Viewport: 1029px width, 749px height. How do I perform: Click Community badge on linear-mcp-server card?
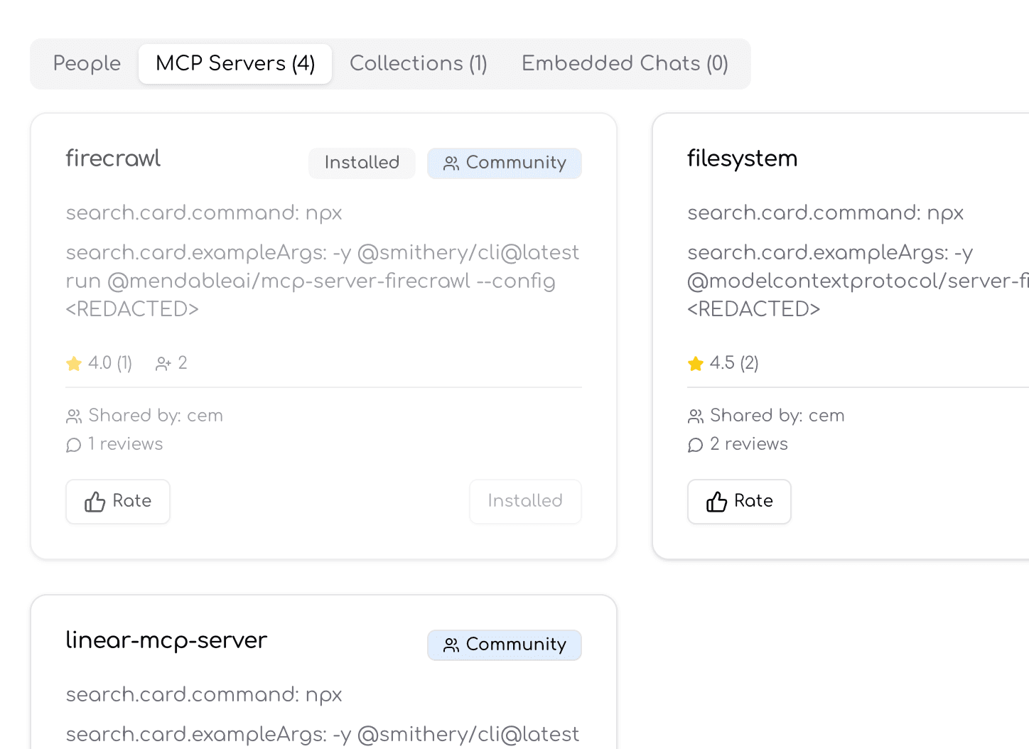[505, 645]
